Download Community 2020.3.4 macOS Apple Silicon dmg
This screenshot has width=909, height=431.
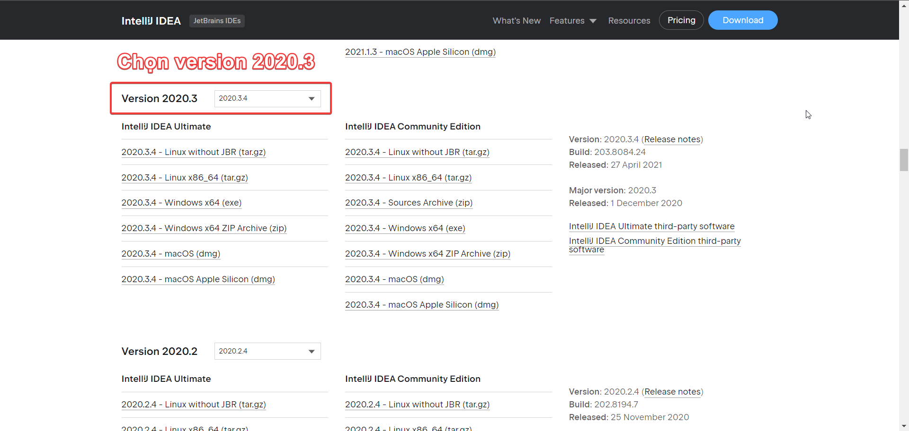tap(422, 305)
